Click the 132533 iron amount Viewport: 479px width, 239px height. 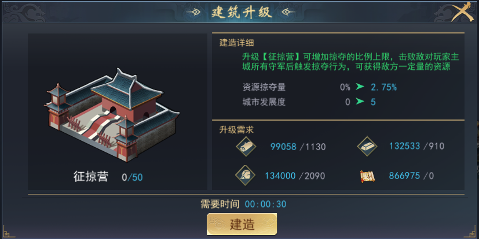tap(404, 146)
